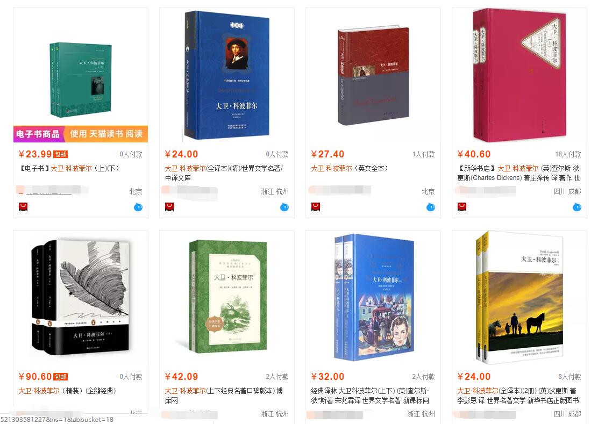
Task: Open Wangwang chat for the ¥23.99 e-book seller
Action: coord(138,207)
